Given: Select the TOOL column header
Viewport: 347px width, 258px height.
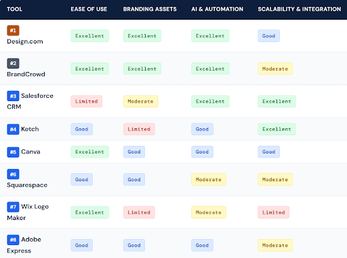Looking at the screenshot, I should coord(14,9).
